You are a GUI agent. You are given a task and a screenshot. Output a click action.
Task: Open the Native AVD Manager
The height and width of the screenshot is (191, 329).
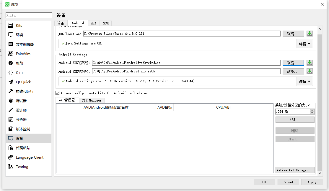point(295,170)
